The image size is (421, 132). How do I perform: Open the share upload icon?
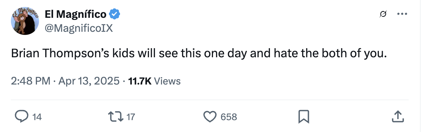(398, 117)
